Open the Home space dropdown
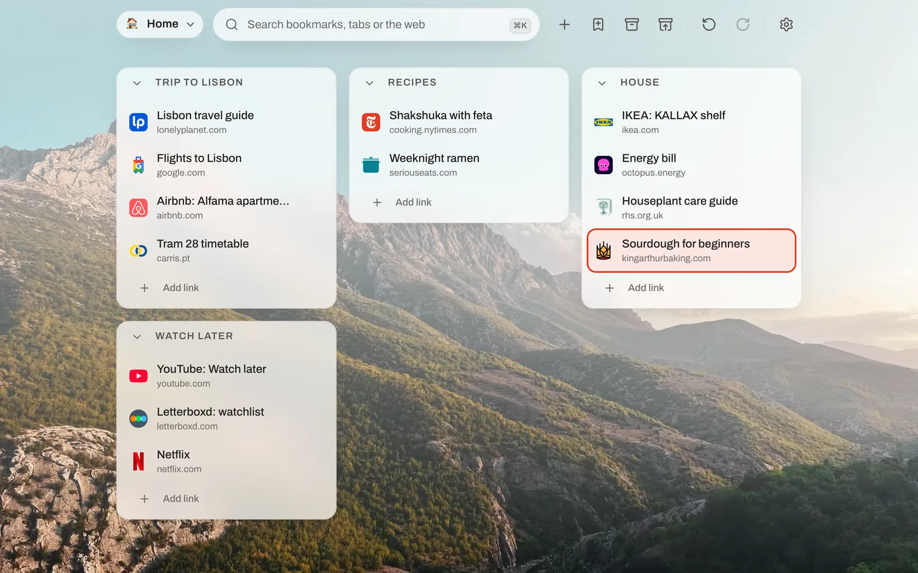Image resolution: width=918 pixels, height=573 pixels. click(160, 24)
